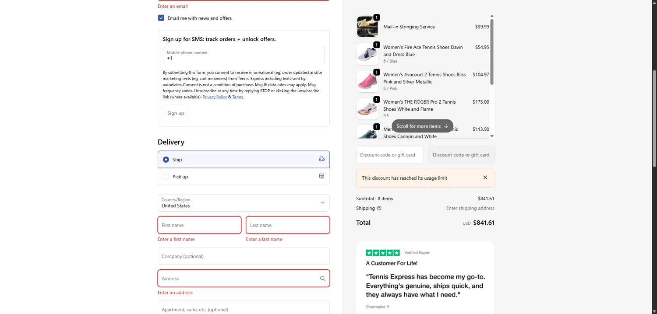657x314 pixels.
Task: Click the Enter shipping address text
Action: 470,208
